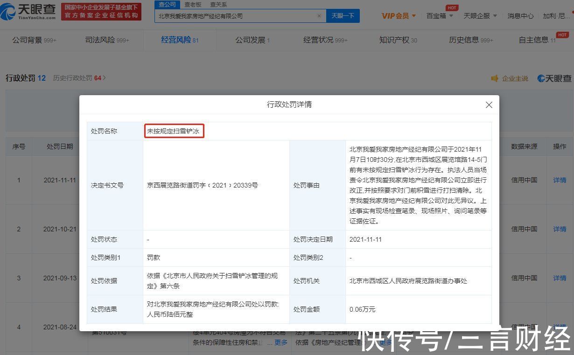Switch to the 公司发展 tab

pyautogui.click(x=252, y=40)
